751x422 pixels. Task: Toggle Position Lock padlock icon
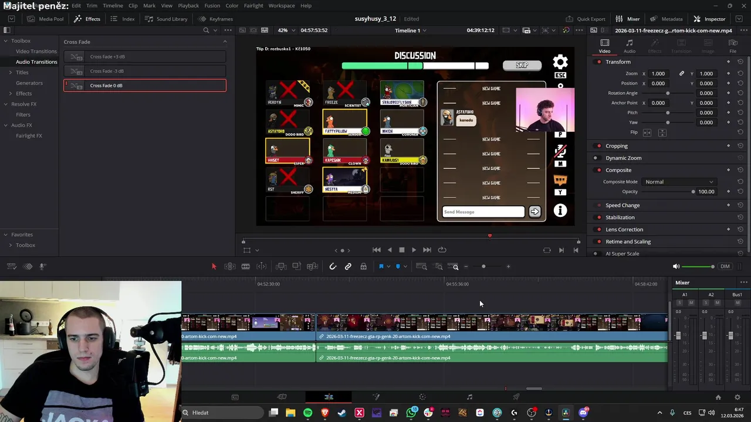coord(364,267)
